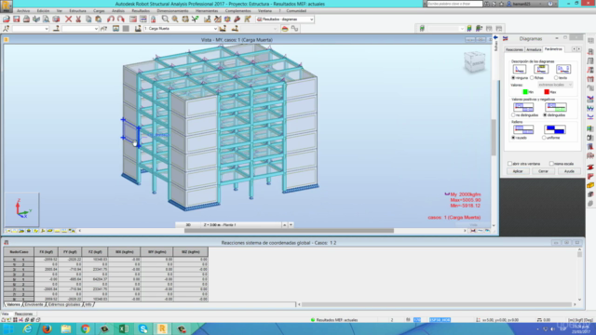Viewport: 596px width, 335px height.
Task: Click the magnifier Zoom window icon
Action: pyautogui.click(x=165, y=19)
